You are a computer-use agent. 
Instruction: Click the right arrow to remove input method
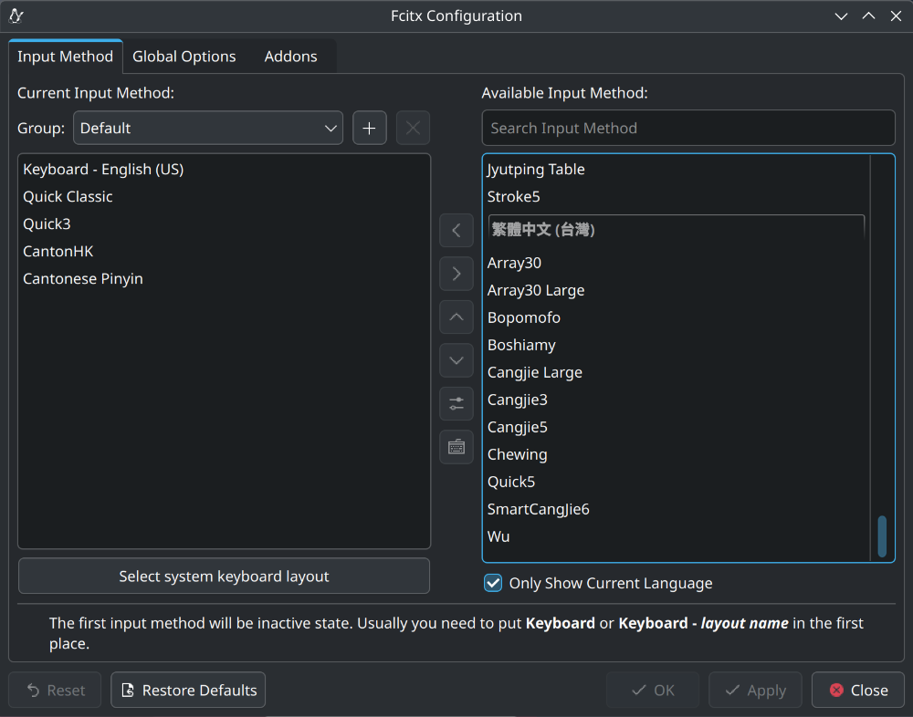pyautogui.click(x=456, y=274)
